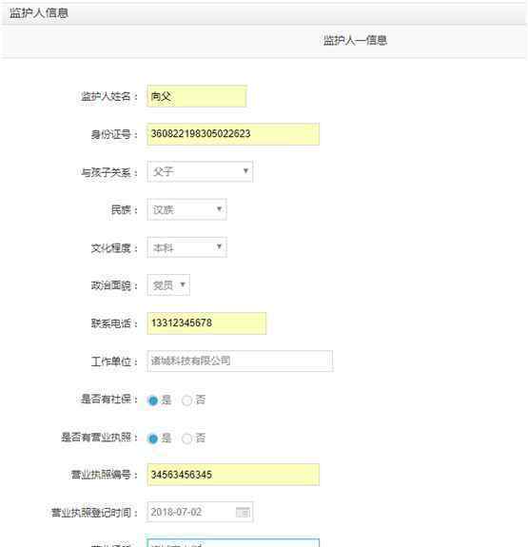This screenshot has width=528, height=547.
Task: Focus the 身份证号 input field
Action: (233, 134)
